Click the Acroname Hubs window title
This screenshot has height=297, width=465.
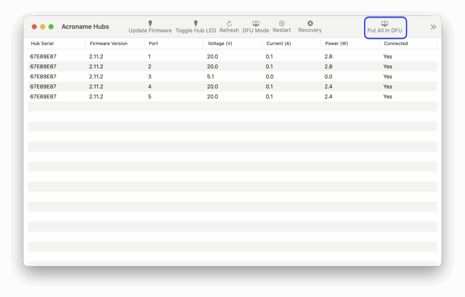[85, 27]
